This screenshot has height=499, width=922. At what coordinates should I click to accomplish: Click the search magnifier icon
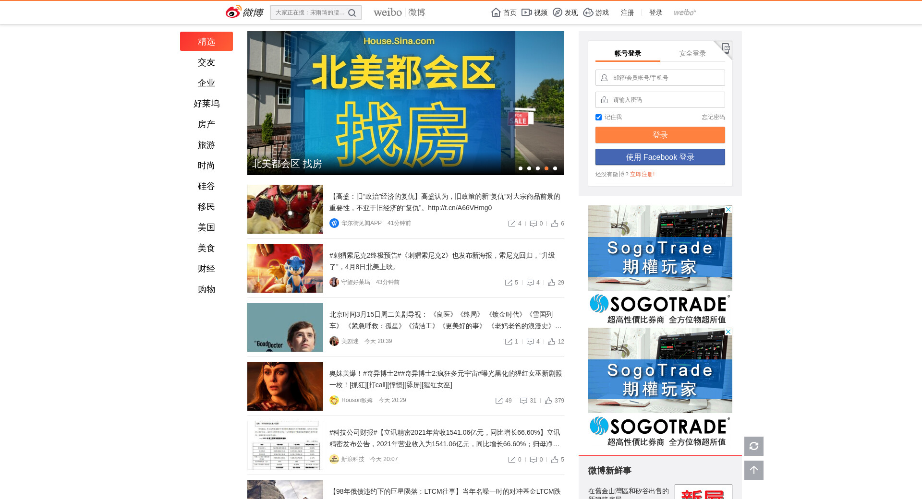point(352,13)
